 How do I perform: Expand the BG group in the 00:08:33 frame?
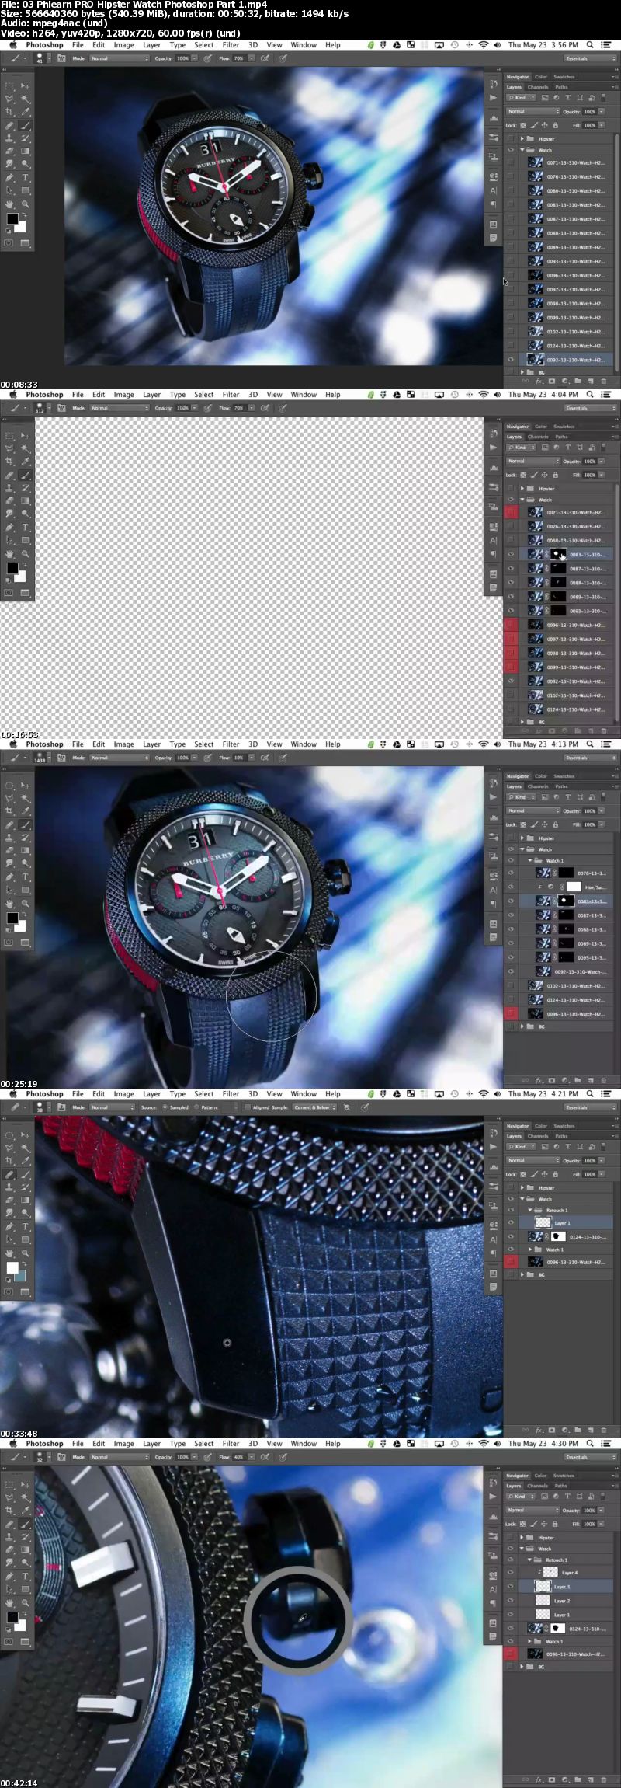coord(522,372)
